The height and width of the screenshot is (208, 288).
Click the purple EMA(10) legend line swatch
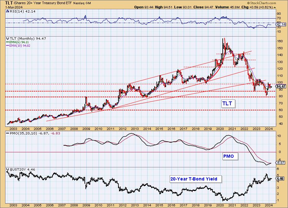pyautogui.click(x=8, y=45)
